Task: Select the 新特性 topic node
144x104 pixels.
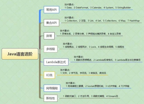Action: pyautogui.click(x=51, y=98)
